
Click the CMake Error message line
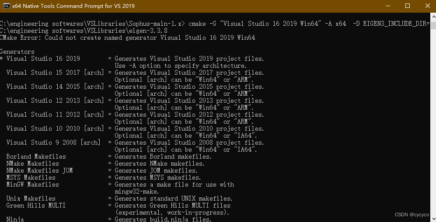(x=127, y=38)
